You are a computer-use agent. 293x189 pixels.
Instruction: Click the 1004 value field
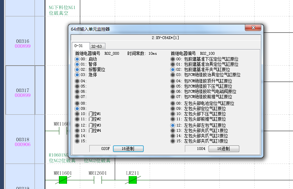(x=196, y=149)
